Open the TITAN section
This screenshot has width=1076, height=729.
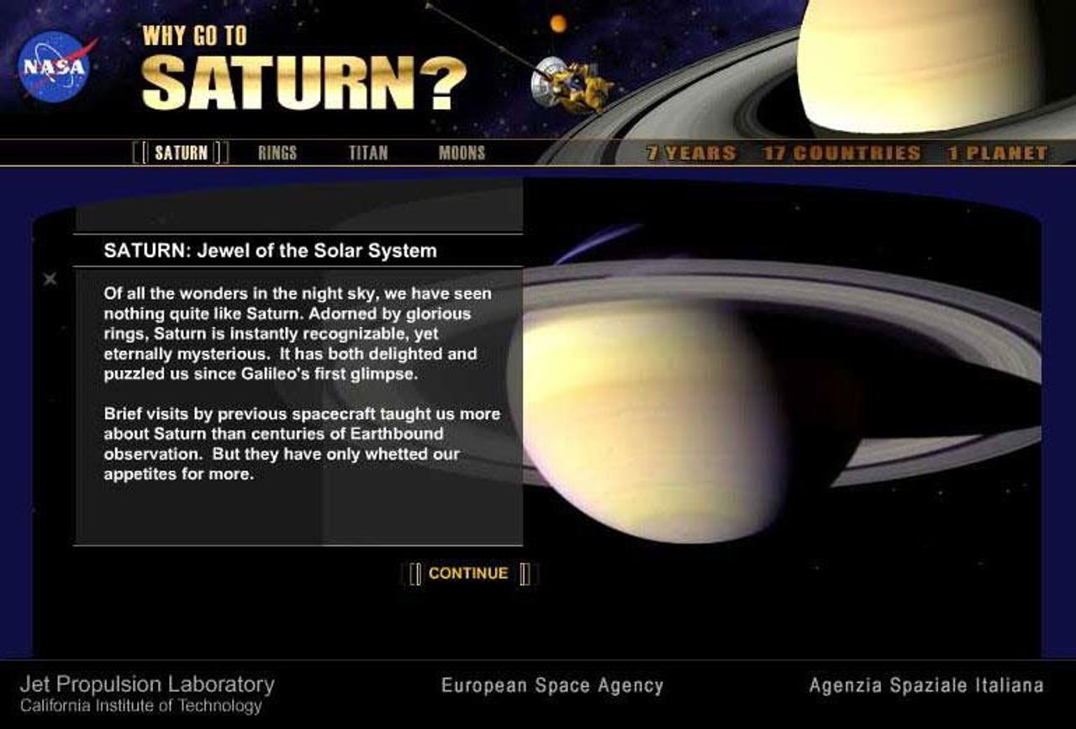pos(370,152)
